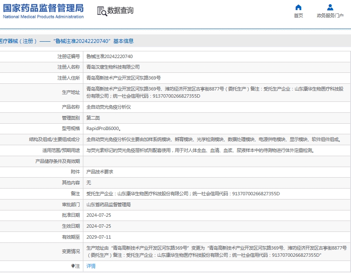Click management category value 第二类
The image size is (351, 274).
[x=93, y=118]
